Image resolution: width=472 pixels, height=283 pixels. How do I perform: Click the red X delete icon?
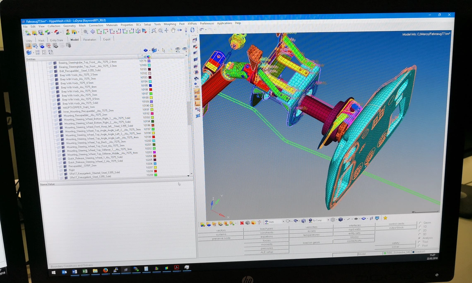coord(242,223)
